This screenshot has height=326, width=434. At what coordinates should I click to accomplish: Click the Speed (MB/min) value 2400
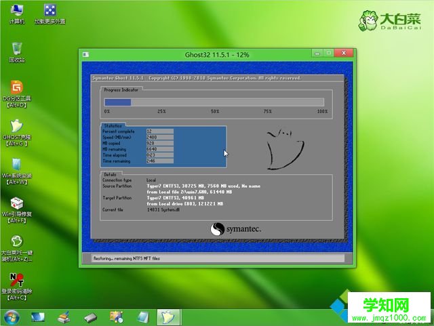tap(160, 138)
